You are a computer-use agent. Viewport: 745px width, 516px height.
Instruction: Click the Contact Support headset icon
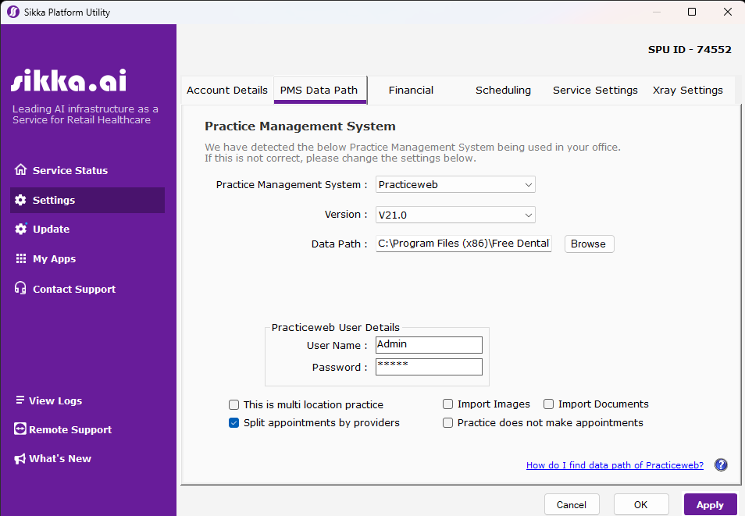point(20,288)
